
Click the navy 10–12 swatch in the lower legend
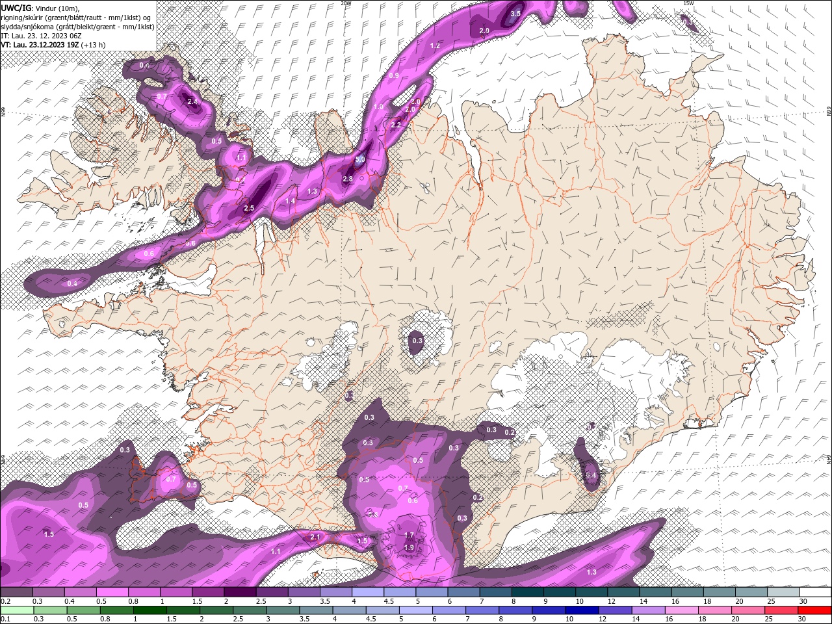coord(581,610)
